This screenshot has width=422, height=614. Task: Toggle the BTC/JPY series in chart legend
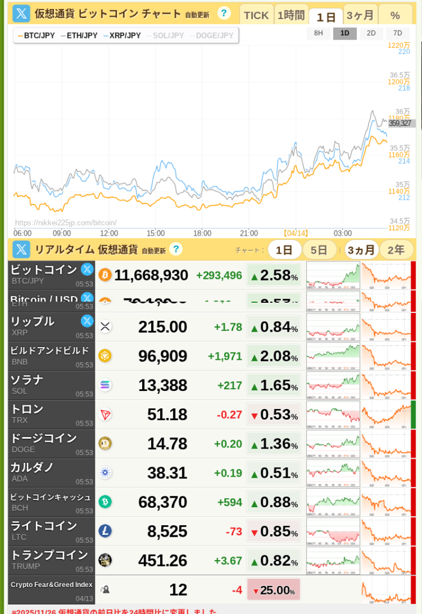(37, 36)
